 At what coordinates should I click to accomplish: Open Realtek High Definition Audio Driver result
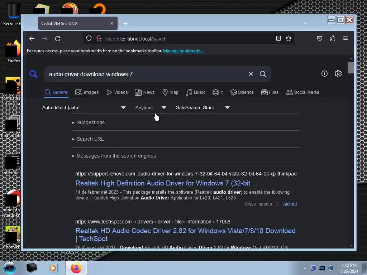[x=166, y=183]
